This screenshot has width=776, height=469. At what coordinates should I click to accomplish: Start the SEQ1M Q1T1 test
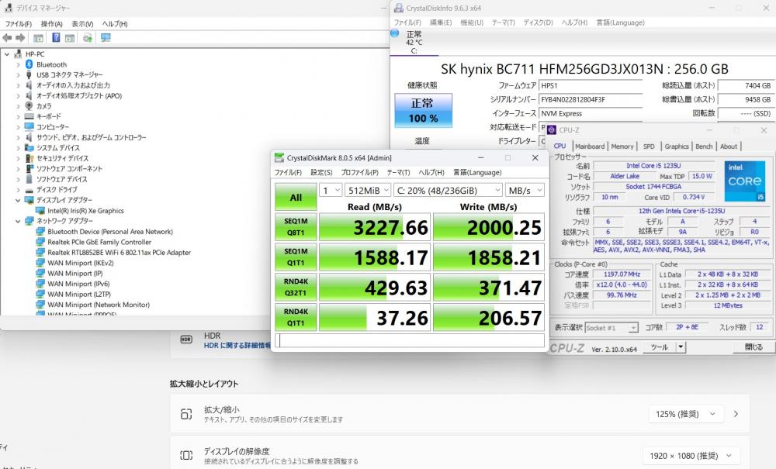point(296,257)
